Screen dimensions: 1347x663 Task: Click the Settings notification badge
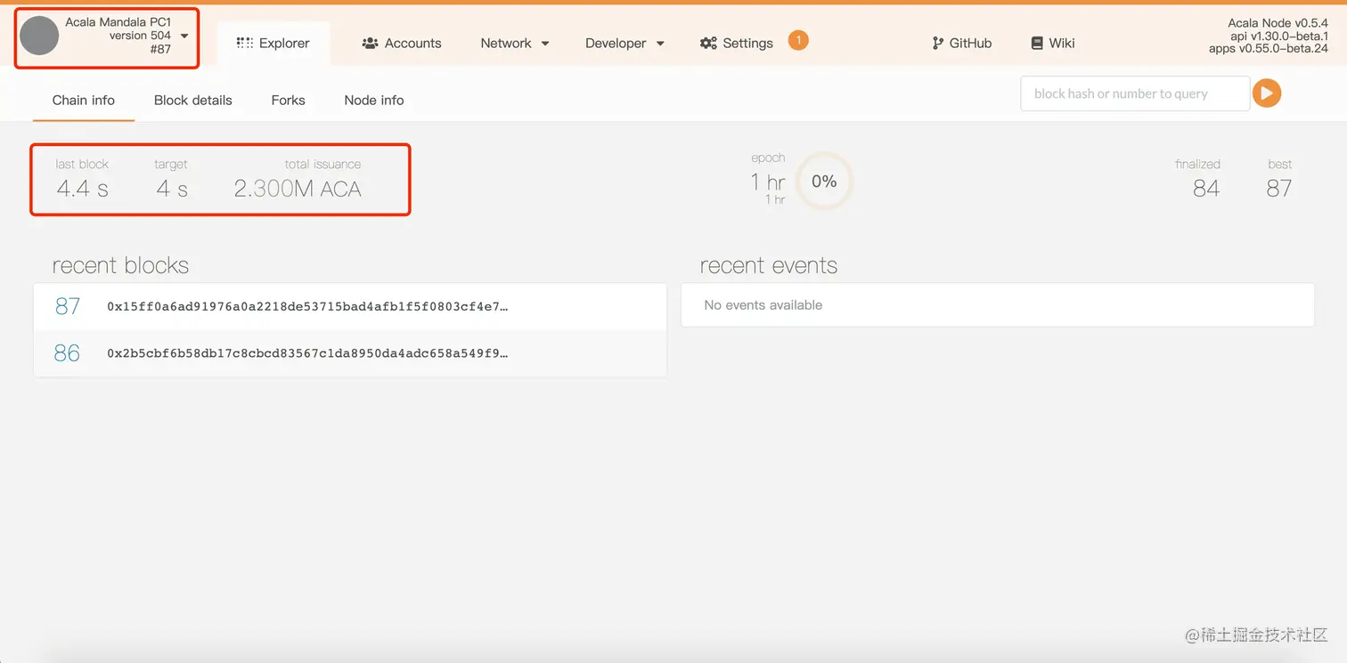pyautogui.click(x=798, y=40)
